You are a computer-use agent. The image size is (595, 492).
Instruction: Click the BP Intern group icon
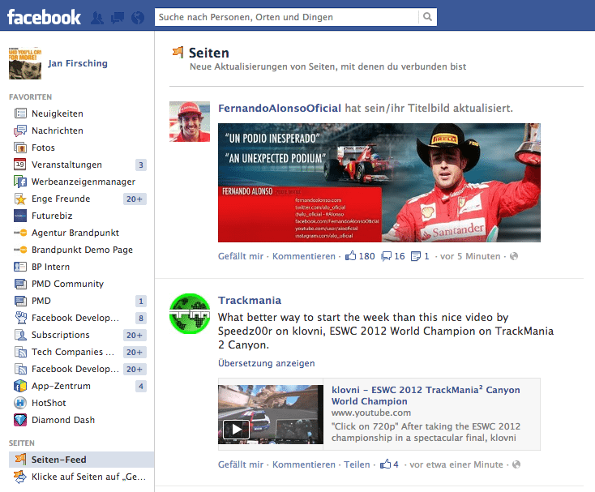point(20,267)
